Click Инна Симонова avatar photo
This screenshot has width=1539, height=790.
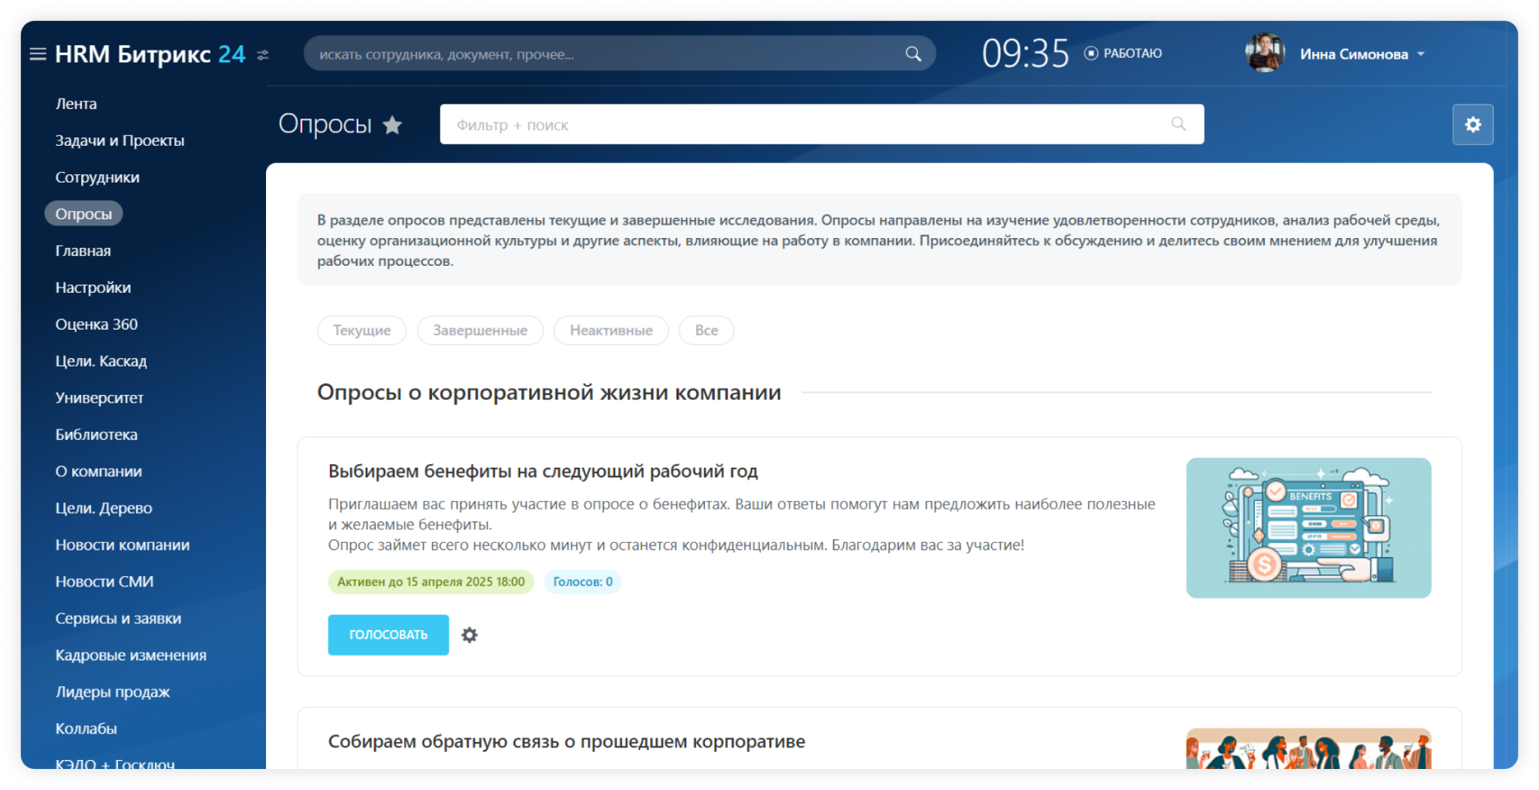[1265, 53]
